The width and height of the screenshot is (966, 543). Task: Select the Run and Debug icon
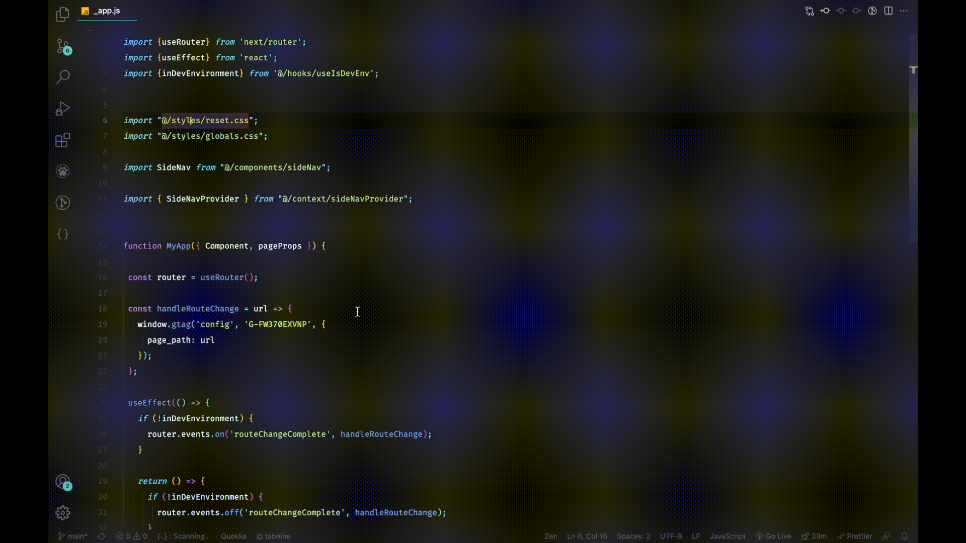click(62, 109)
